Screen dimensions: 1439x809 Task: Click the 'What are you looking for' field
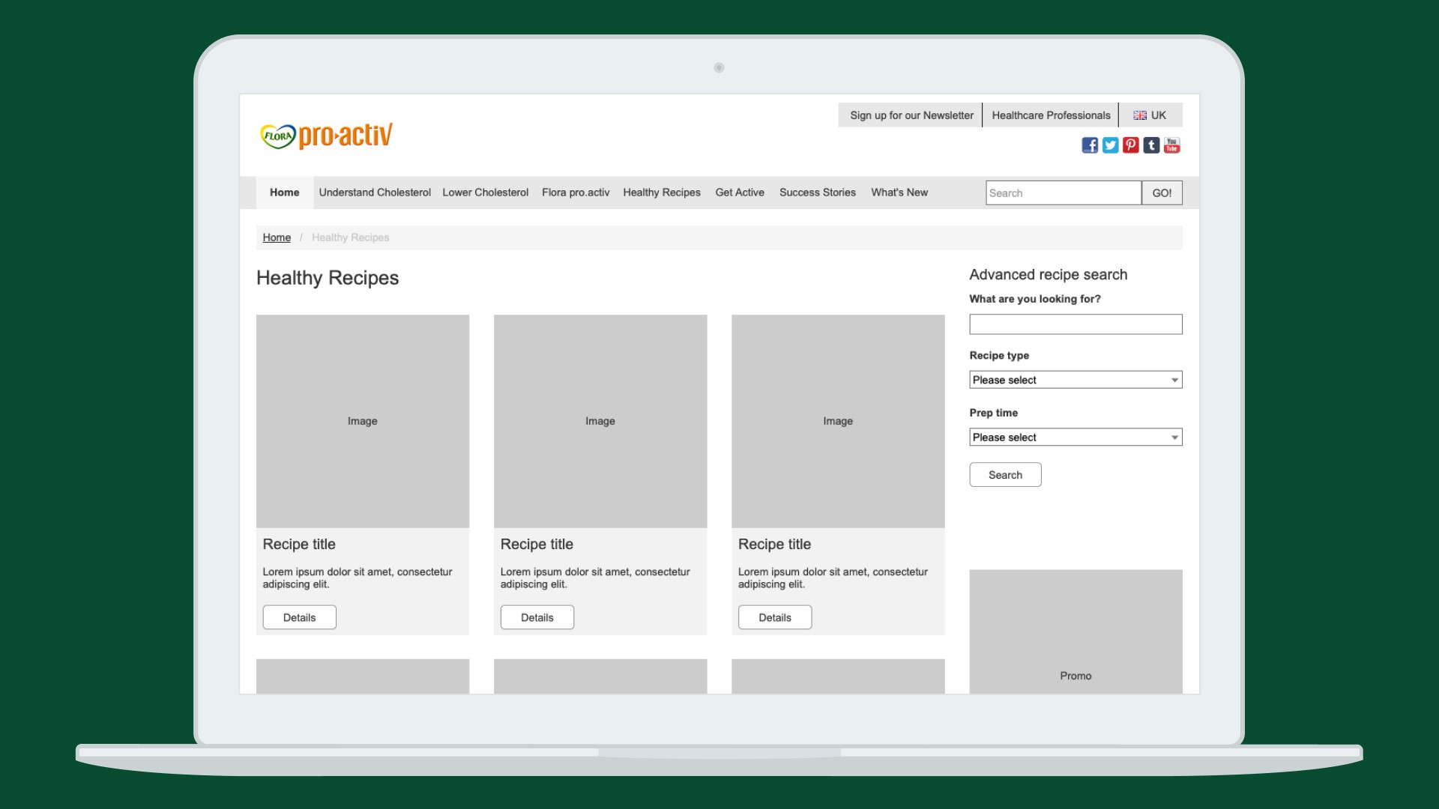[x=1076, y=324]
